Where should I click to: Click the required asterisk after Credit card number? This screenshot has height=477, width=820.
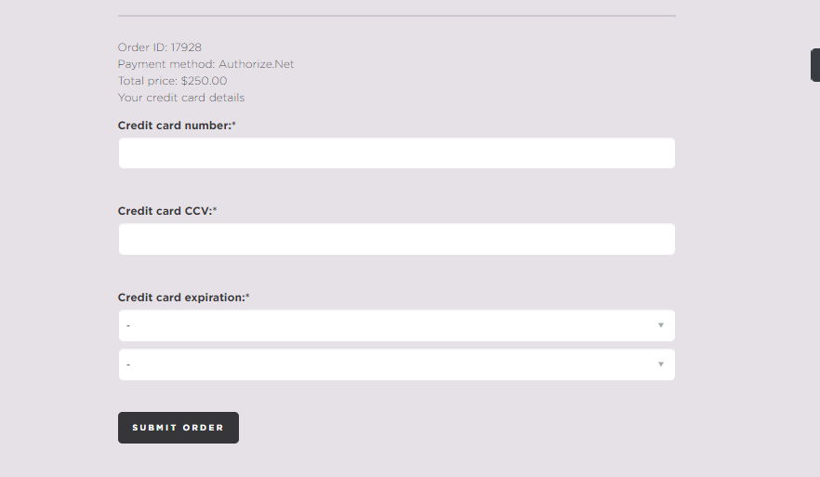tap(233, 124)
